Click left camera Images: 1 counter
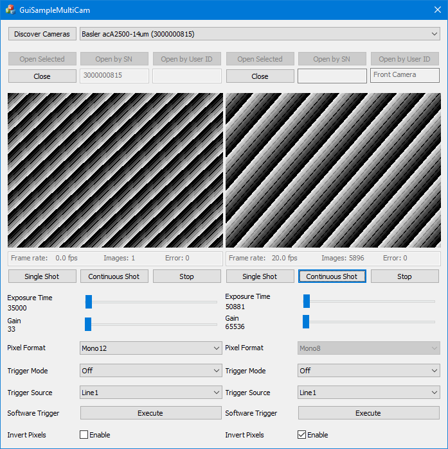Image resolution: width=448 pixels, height=449 pixels. point(119,258)
